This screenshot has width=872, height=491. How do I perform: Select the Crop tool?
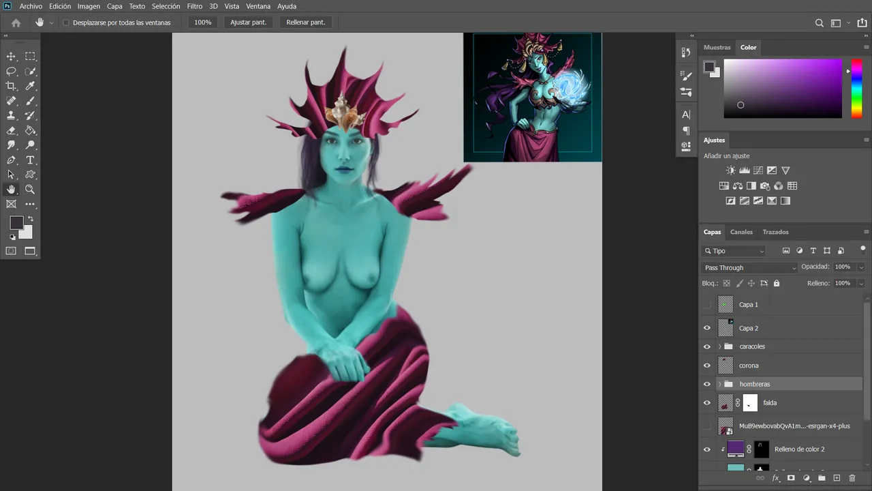[x=11, y=86]
